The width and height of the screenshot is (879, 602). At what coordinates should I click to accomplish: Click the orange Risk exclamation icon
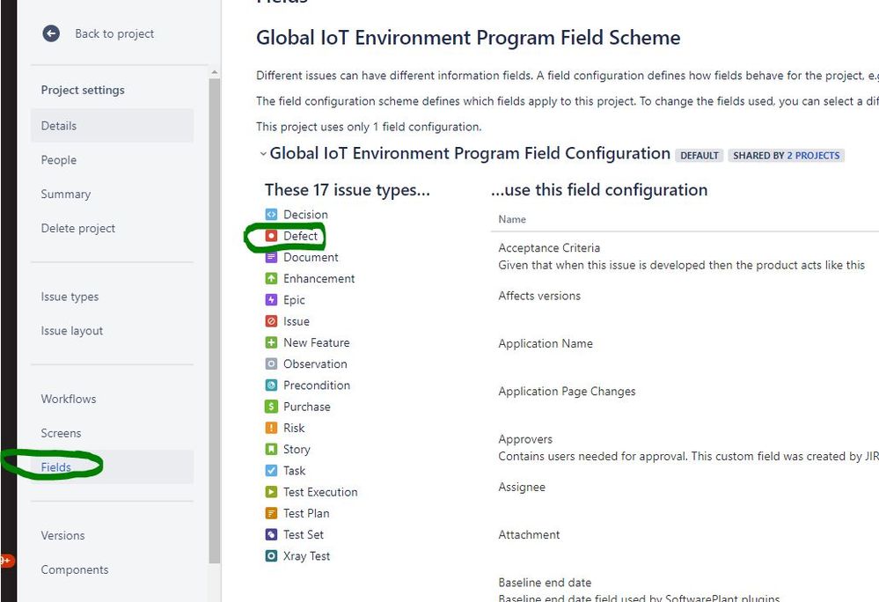click(271, 428)
